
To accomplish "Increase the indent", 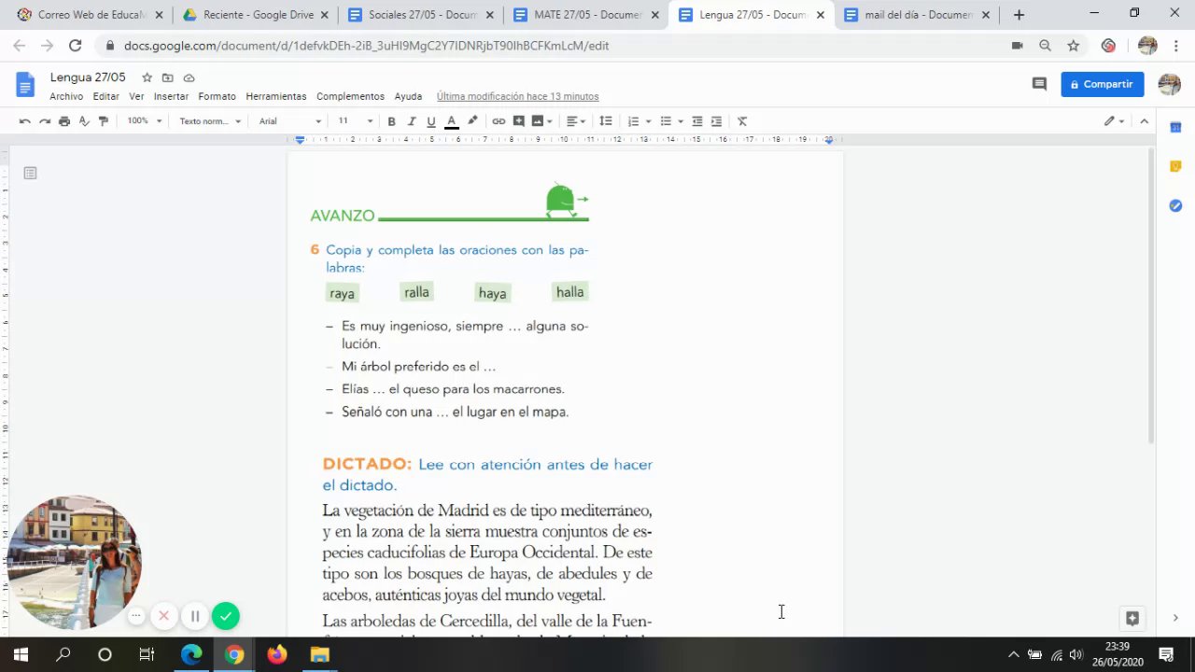I will (x=717, y=121).
